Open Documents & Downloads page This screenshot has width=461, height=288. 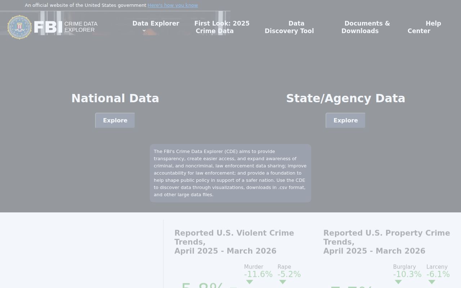click(x=366, y=27)
